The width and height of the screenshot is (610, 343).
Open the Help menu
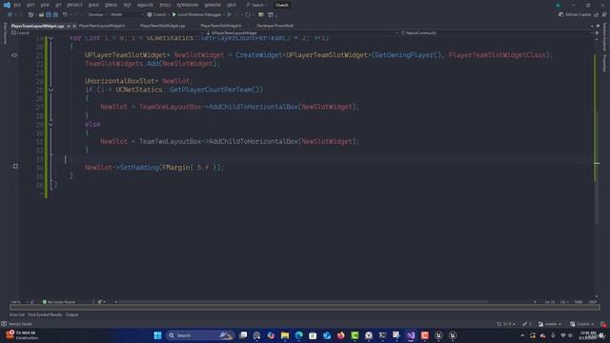232,5
